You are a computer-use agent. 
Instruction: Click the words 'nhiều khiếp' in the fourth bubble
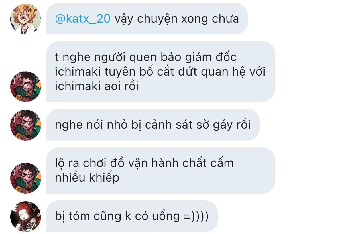[x=87, y=178]
